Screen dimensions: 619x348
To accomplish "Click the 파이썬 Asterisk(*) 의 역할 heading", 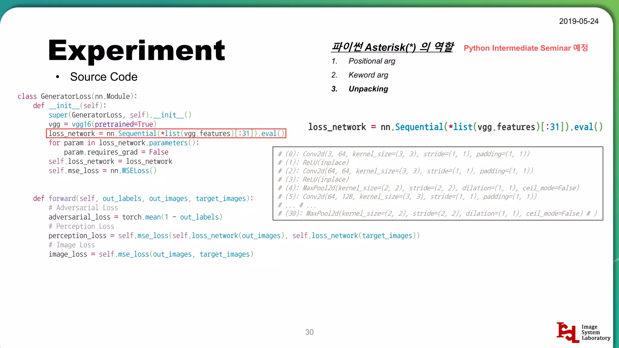I will (x=392, y=47).
